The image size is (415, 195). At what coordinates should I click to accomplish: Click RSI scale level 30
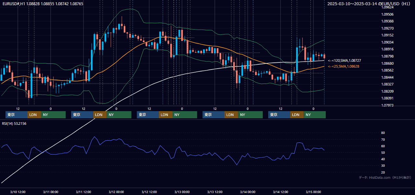click(x=383, y=165)
